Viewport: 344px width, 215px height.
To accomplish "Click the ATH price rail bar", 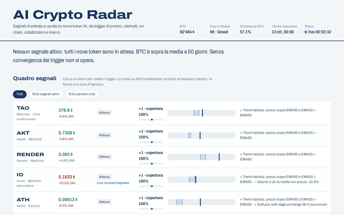I will [x=201, y=202].
